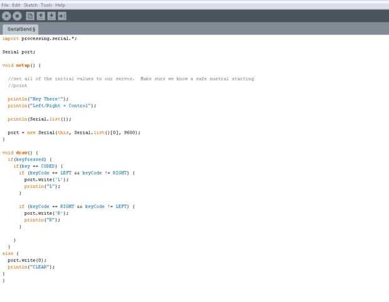The width and height of the screenshot is (389, 302).
Task: Open the File menu
Action: [5, 5]
